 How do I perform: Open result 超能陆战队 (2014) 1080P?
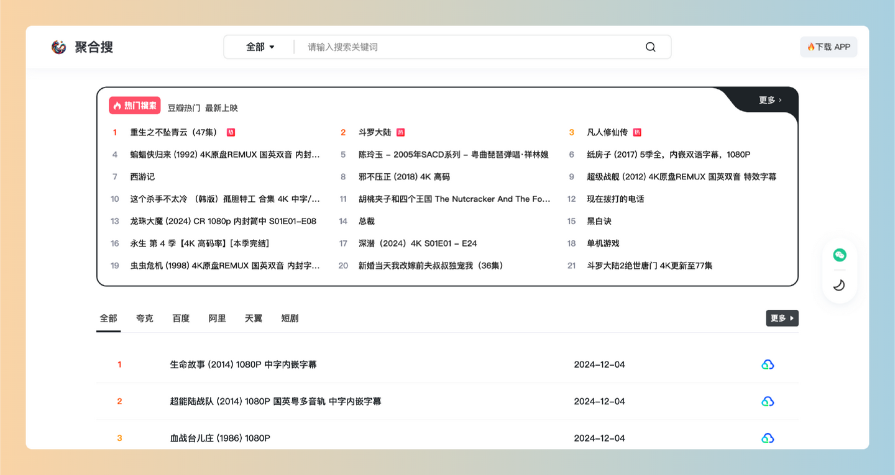click(275, 402)
